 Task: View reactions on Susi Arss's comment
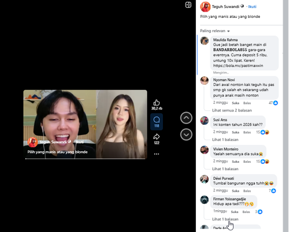click(x=263, y=132)
